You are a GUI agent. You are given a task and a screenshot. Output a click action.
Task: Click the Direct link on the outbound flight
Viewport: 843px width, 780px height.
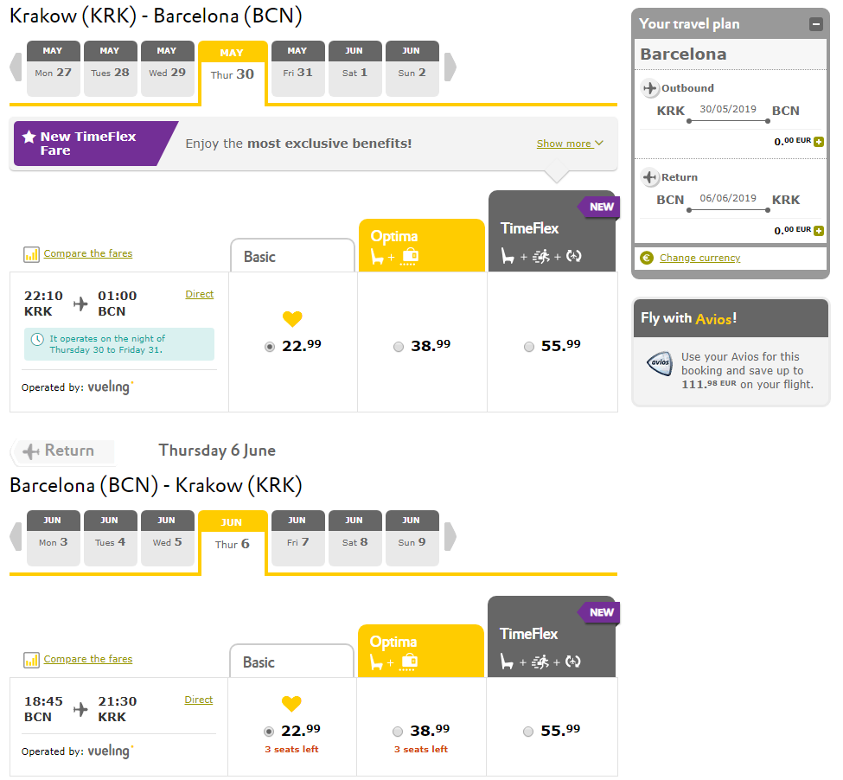point(200,294)
